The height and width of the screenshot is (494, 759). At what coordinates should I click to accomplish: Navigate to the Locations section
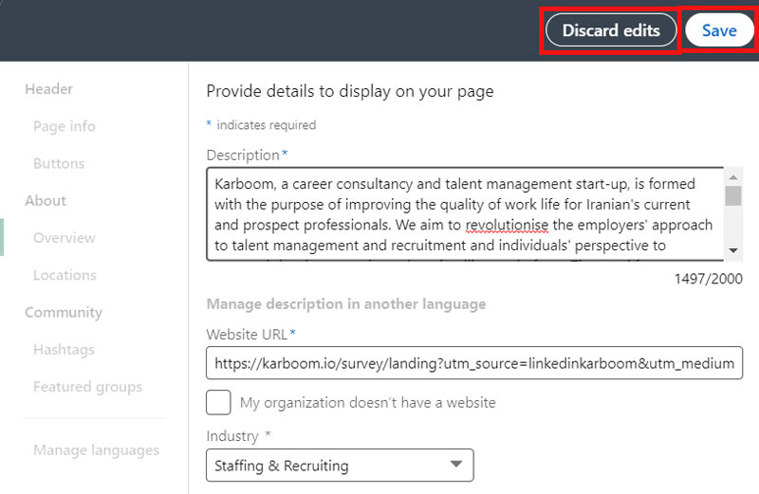tap(65, 275)
